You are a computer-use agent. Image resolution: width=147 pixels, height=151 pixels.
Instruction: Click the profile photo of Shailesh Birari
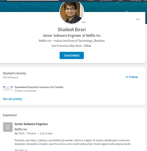click(72, 13)
